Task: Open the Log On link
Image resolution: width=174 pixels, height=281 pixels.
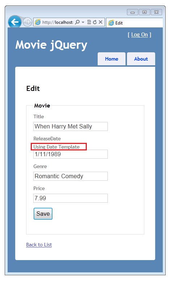Action: click(140, 35)
